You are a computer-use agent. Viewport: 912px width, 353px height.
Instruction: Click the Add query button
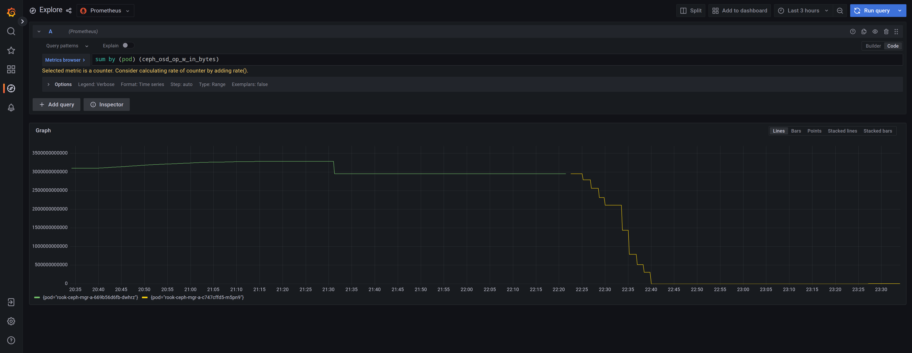point(56,105)
